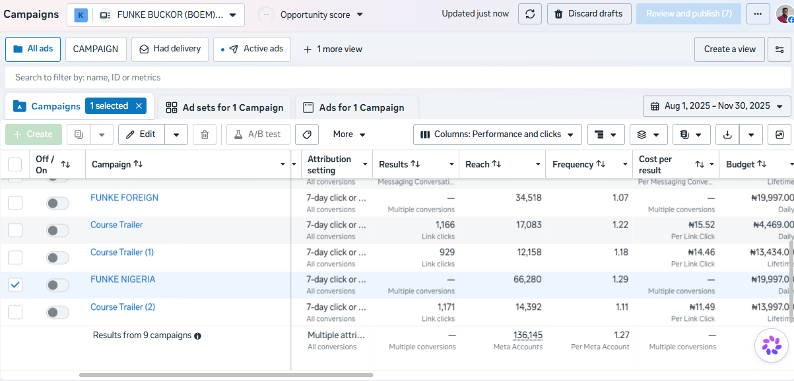Viewport: 794px width, 381px height.
Task: Toggle the Course Trailer (1) campaign switch
Action: click(57, 258)
